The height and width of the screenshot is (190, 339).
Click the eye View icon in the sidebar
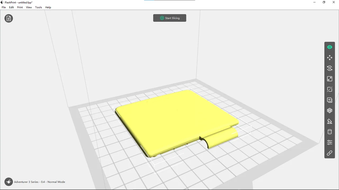tap(329, 47)
